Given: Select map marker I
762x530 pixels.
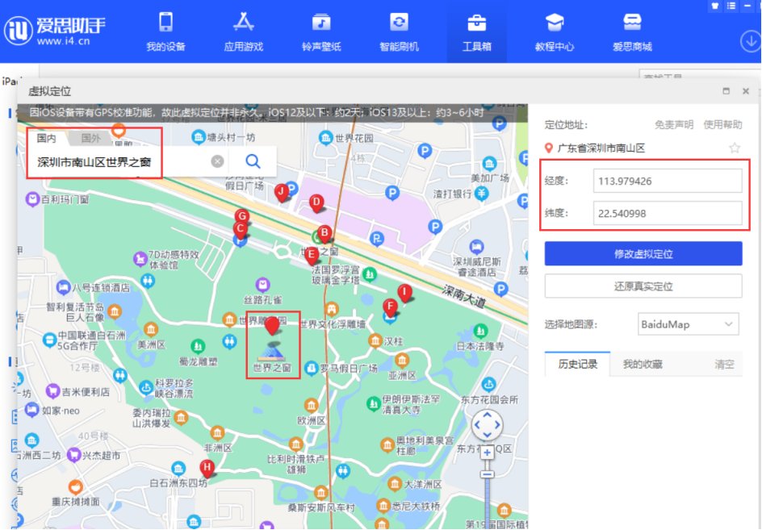Looking at the screenshot, I should [404, 293].
